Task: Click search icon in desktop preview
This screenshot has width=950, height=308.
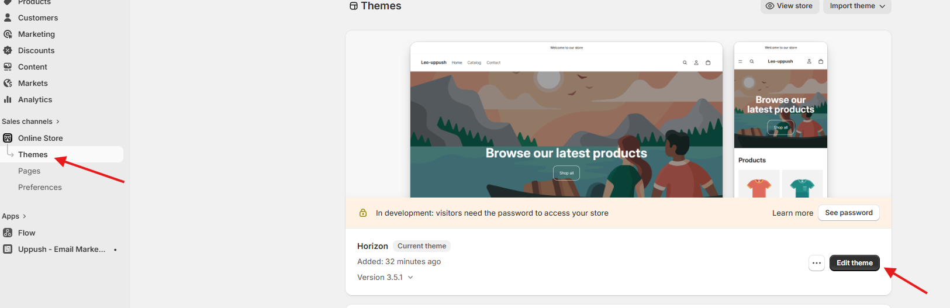Action: pos(685,63)
